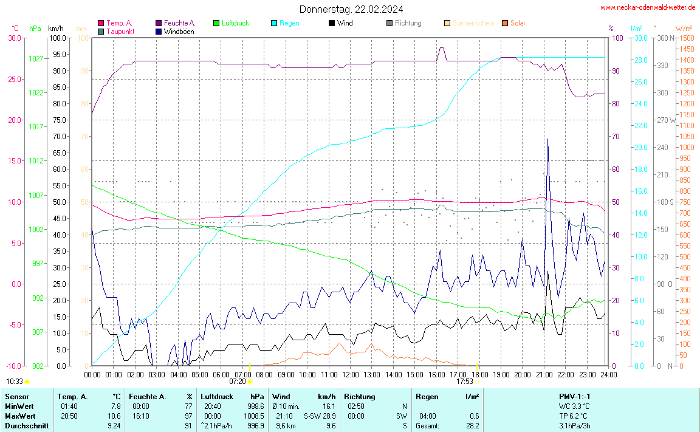Click the teal Taupunkt legend square

[101, 31]
